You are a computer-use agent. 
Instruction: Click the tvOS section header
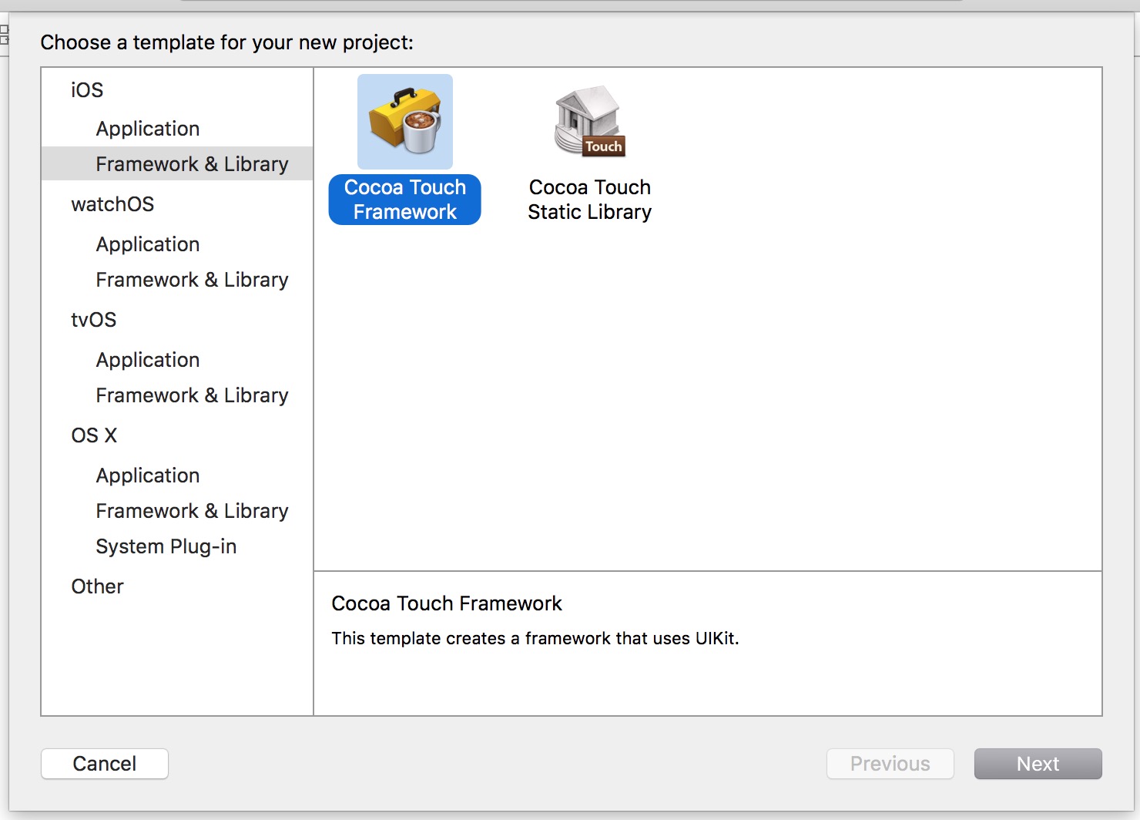(x=94, y=320)
